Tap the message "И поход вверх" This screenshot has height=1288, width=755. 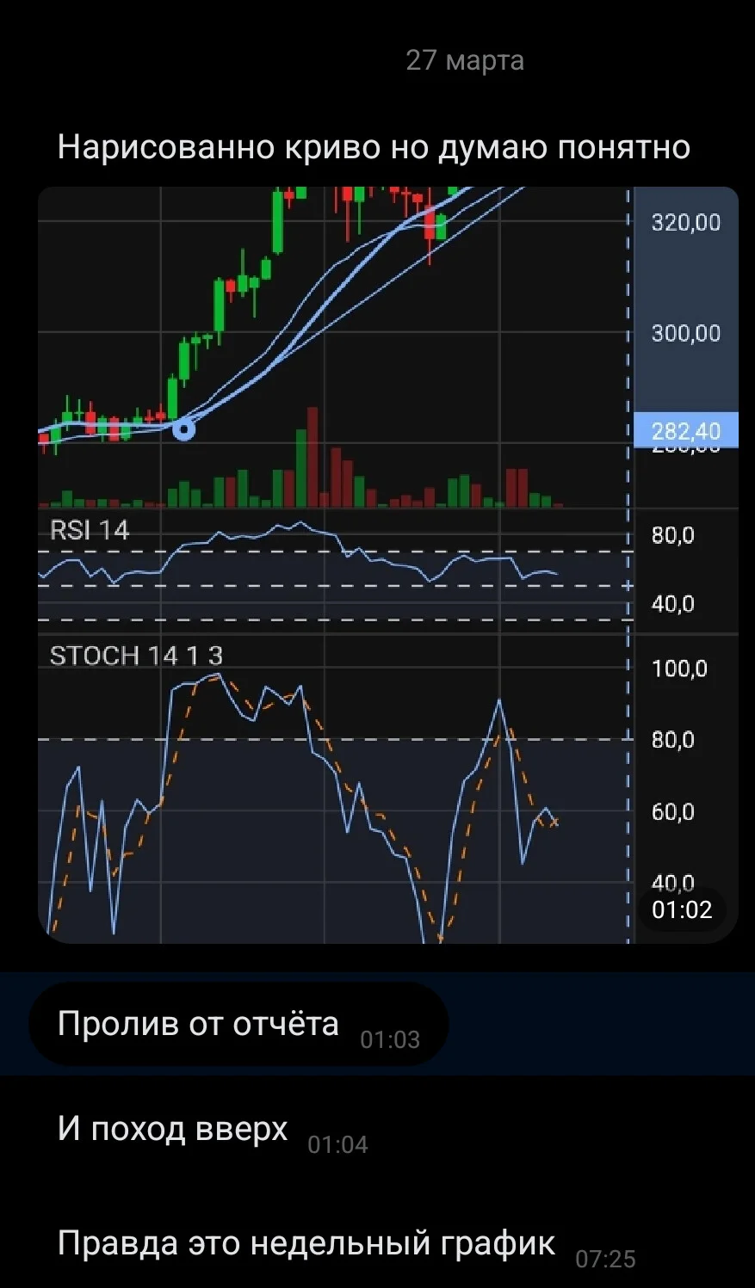click(172, 1128)
